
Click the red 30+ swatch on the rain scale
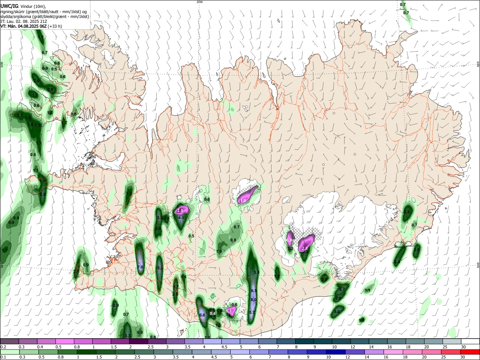(x=470, y=352)
